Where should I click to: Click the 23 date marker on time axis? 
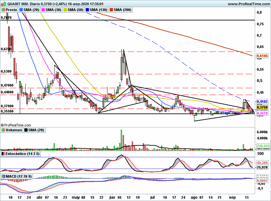[65, 197]
